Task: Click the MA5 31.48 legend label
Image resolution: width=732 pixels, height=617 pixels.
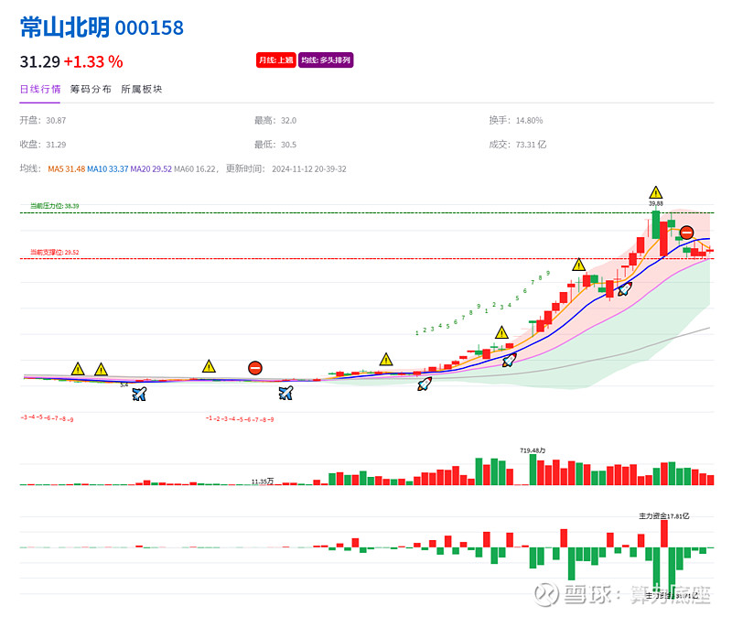Action: tap(66, 169)
